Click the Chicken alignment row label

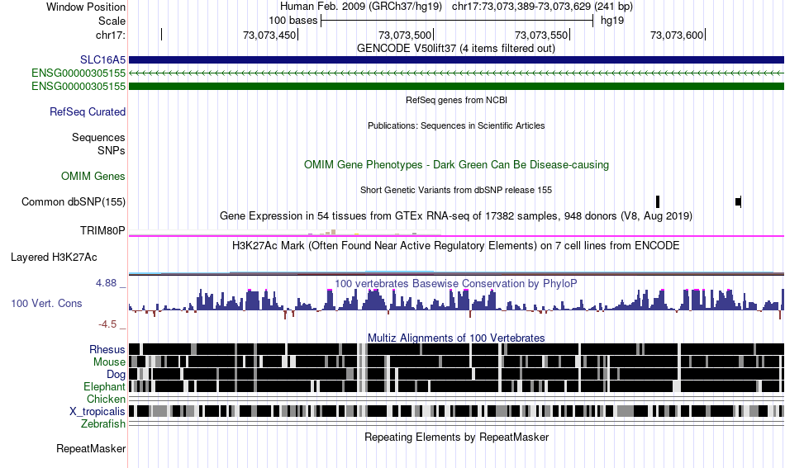coord(106,399)
